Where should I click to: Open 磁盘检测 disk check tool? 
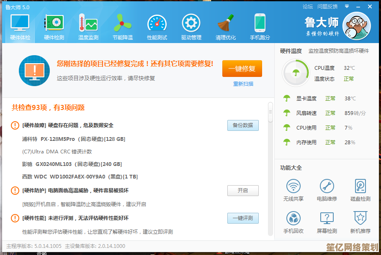click(x=360, y=190)
